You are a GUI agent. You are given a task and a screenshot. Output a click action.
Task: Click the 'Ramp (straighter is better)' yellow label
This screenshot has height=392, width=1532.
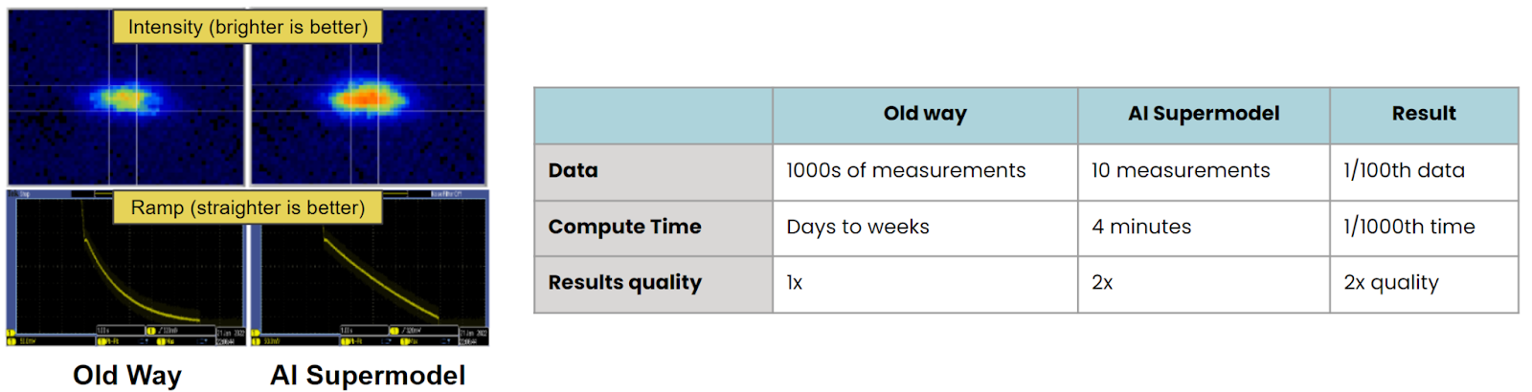(248, 207)
